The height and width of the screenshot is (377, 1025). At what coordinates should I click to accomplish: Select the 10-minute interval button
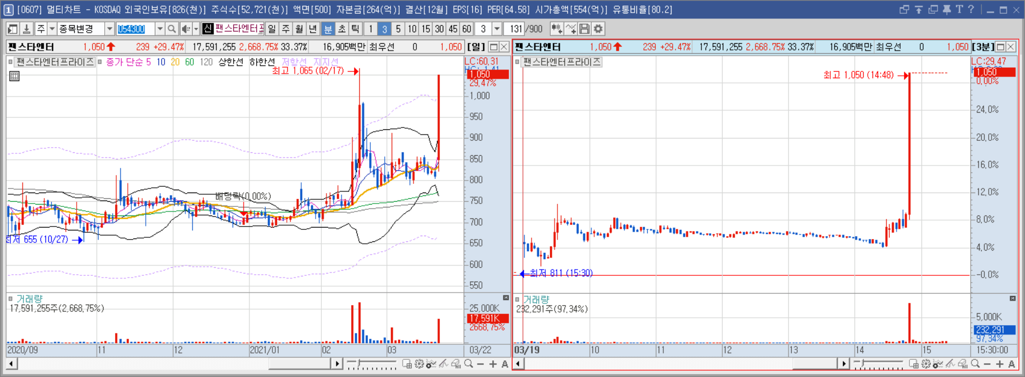tap(412, 29)
